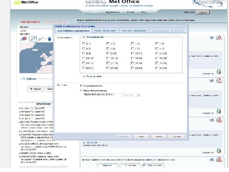Open the recurrent period Hour(s) dropdown
Viewport: 229px width, 172px height.
click(139, 95)
